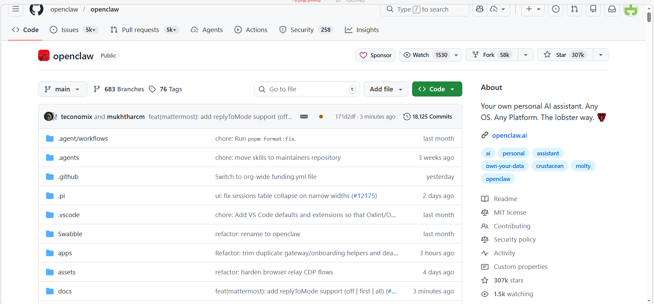Open the main branch selector
654x304 pixels.
(x=63, y=89)
